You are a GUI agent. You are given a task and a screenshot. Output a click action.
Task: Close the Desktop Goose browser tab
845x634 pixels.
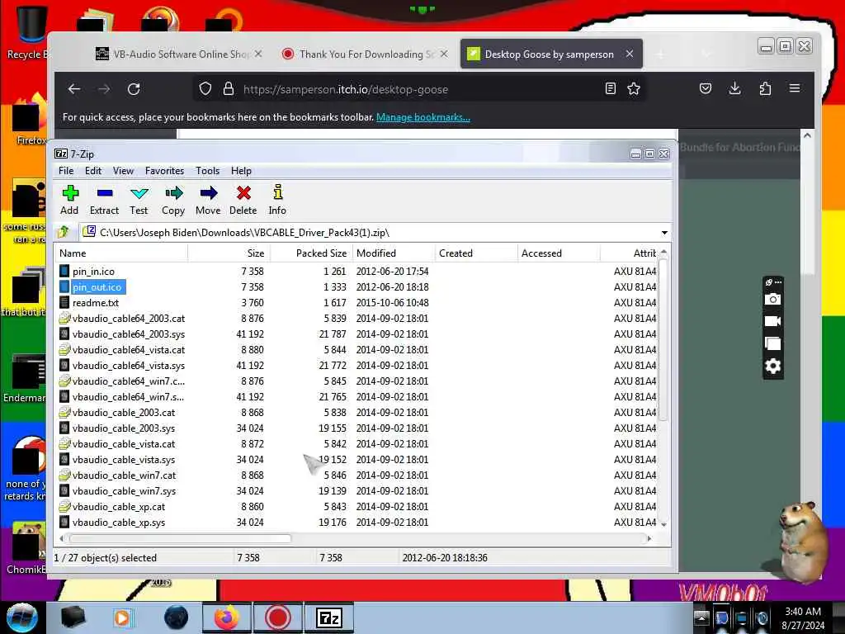(630, 54)
